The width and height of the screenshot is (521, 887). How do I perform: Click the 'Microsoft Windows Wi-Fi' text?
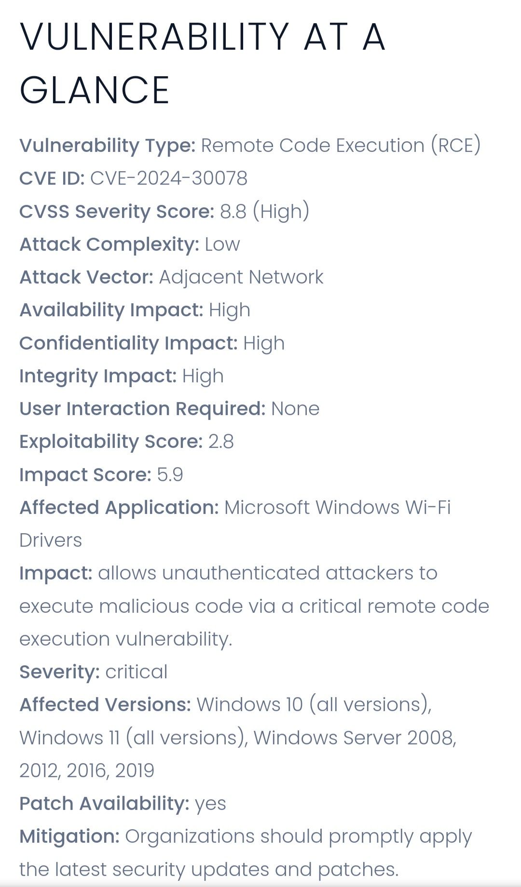click(x=338, y=508)
